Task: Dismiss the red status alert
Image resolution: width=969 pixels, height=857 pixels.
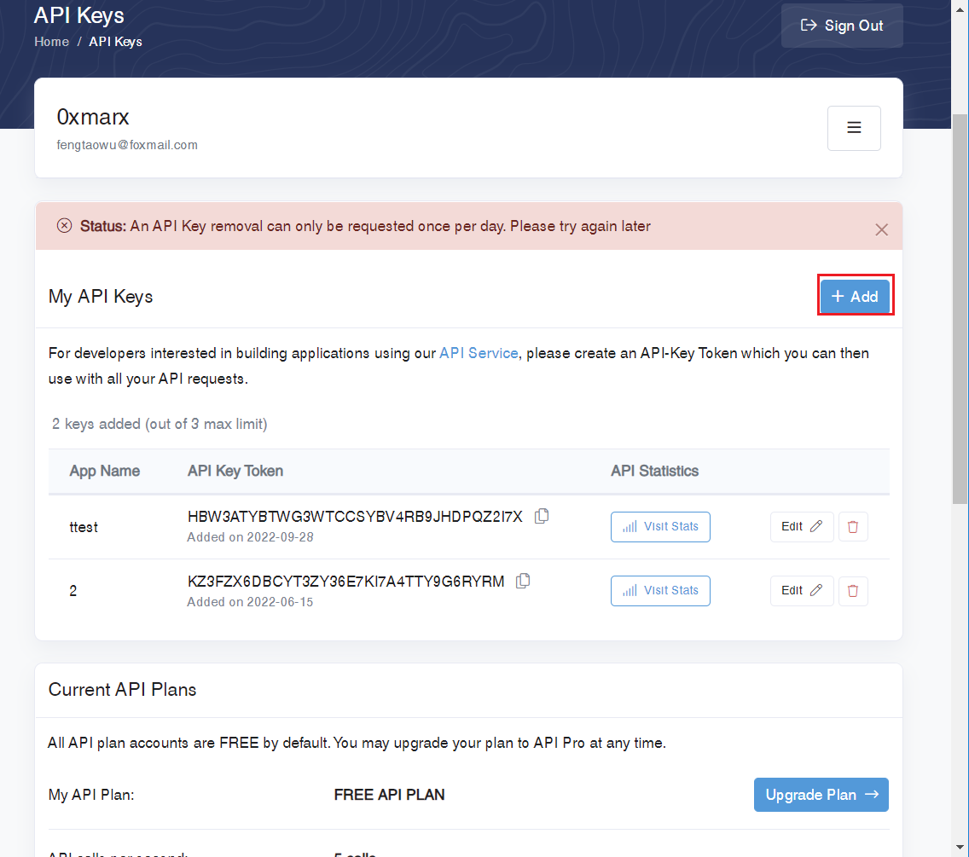Action: coord(881,229)
